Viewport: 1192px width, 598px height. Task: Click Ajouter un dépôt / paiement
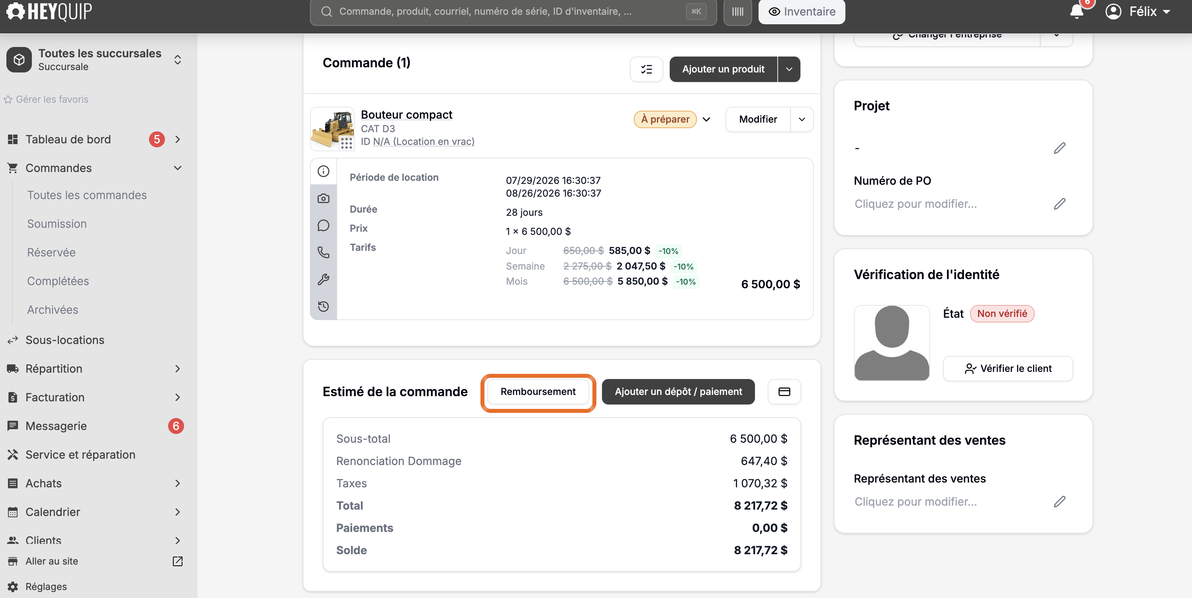click(678, 392)
